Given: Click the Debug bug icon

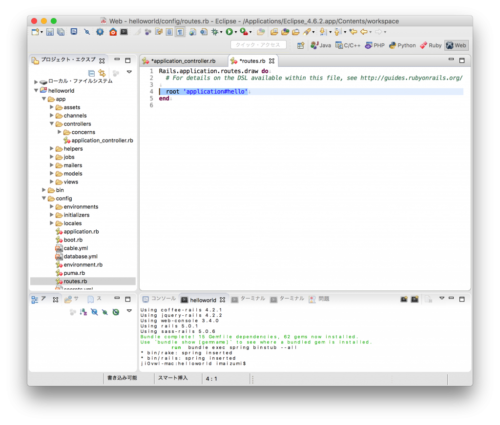Looking at the screenshot, I should (215, 32).
